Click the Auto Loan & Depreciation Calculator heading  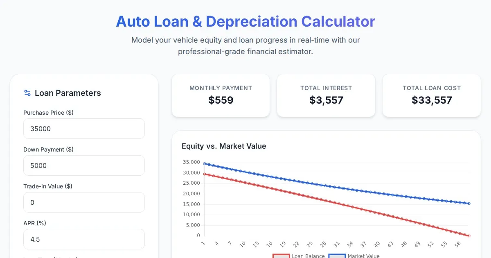point(245,21)
